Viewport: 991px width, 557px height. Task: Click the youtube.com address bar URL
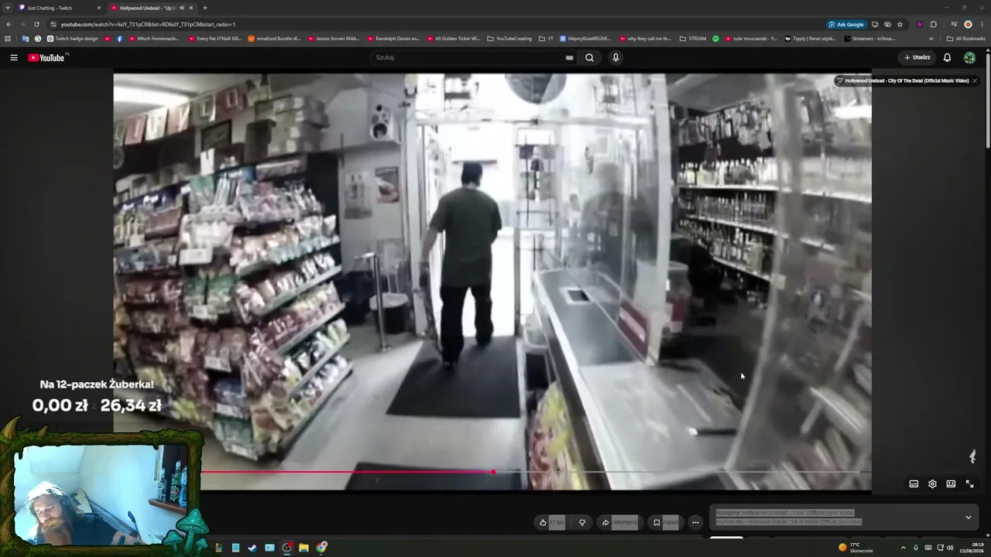coord(148,24)
